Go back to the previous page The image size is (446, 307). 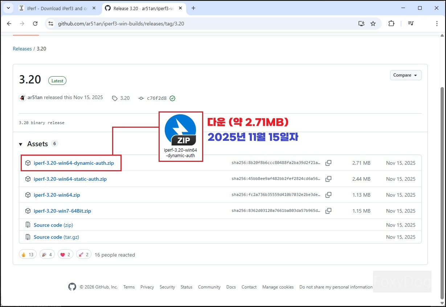click(x=9, y=24)
